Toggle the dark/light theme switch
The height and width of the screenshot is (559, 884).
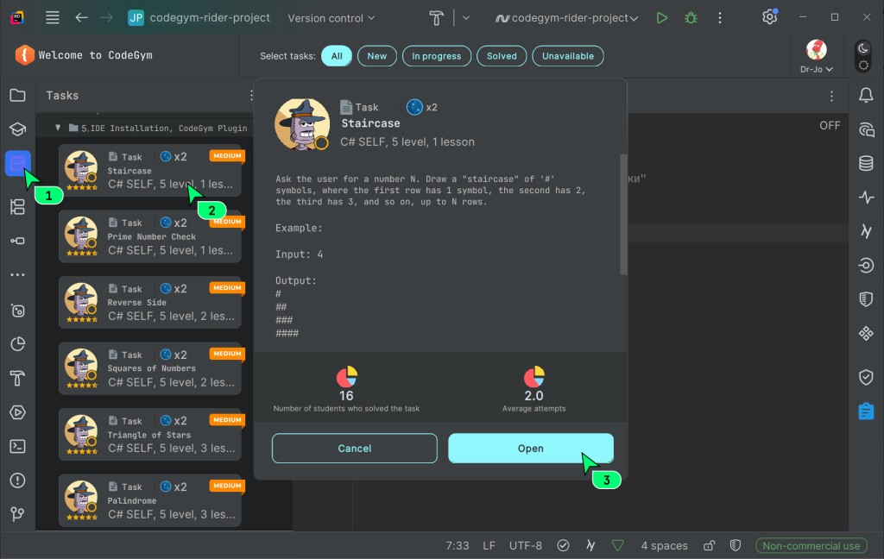(x=862, y=56)
